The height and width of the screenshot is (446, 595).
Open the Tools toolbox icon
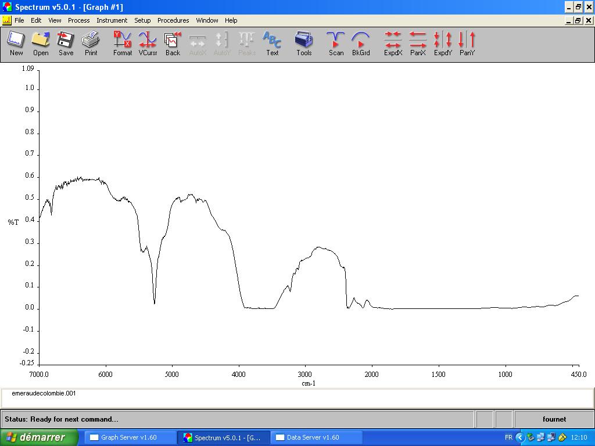[x=304, y=44]
